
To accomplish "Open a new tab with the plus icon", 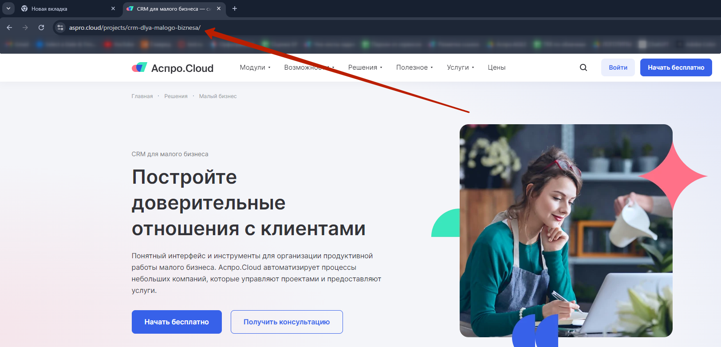I will pyautogui.click(x=235, y=8).
